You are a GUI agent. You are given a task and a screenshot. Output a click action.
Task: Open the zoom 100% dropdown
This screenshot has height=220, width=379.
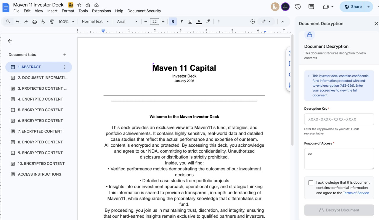66,22
